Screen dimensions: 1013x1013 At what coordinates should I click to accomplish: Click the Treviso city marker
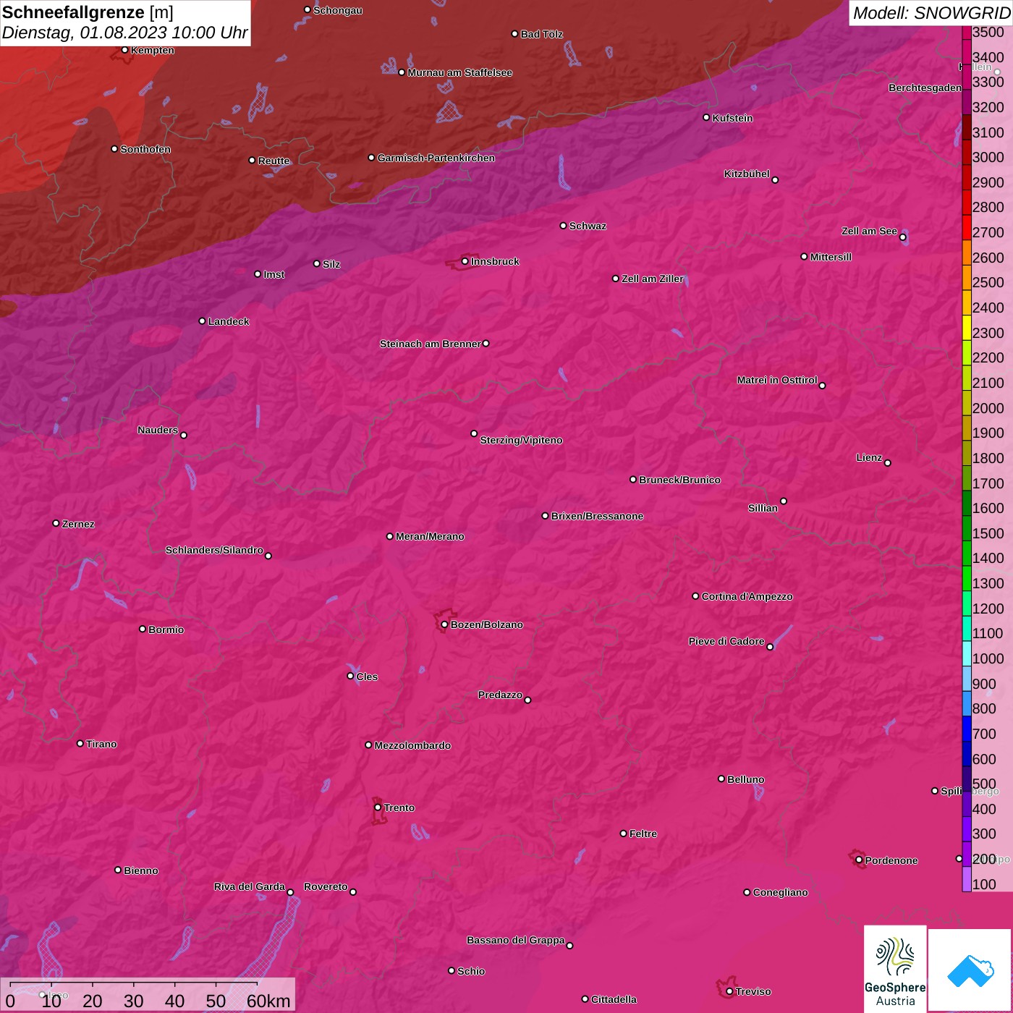point(729,991)
